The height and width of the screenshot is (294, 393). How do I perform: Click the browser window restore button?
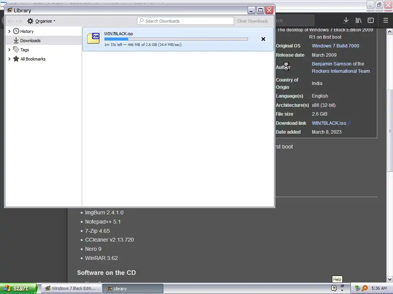point(379,5)
